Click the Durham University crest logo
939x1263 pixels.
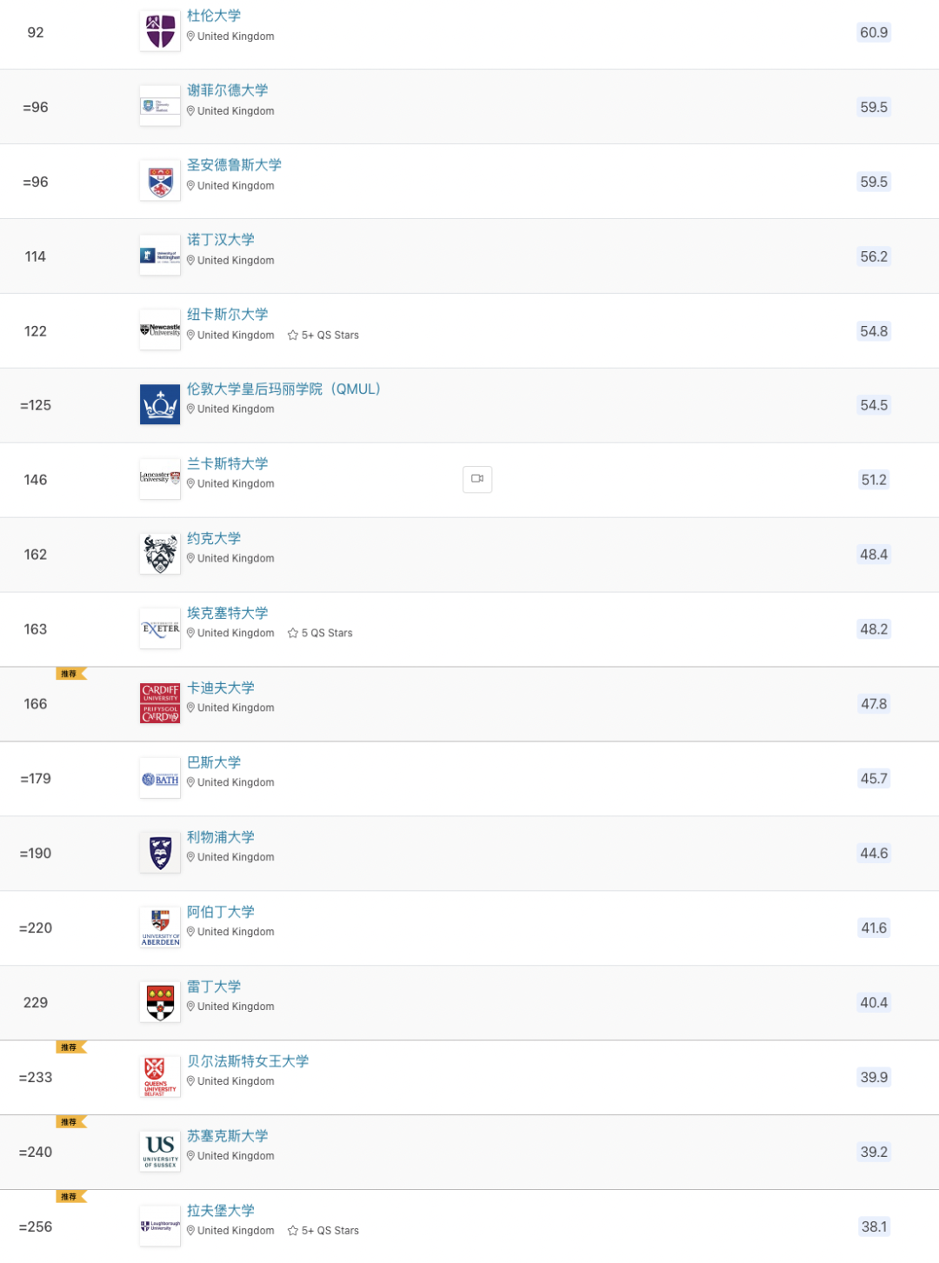coord(160,32)
